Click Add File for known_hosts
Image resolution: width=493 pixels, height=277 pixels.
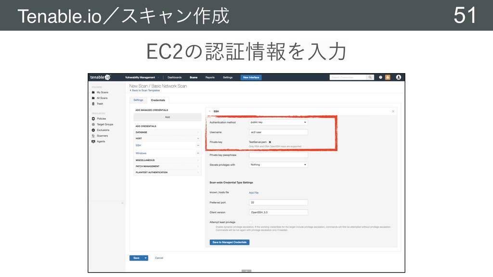(x=254, y=192)
